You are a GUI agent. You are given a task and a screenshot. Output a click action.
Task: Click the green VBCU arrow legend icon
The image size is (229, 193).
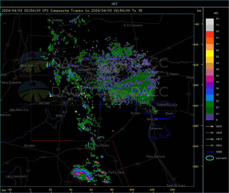pos(210,145)
